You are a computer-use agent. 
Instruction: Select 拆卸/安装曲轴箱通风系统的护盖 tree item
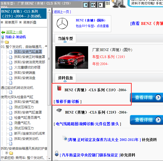coord(24,148)
